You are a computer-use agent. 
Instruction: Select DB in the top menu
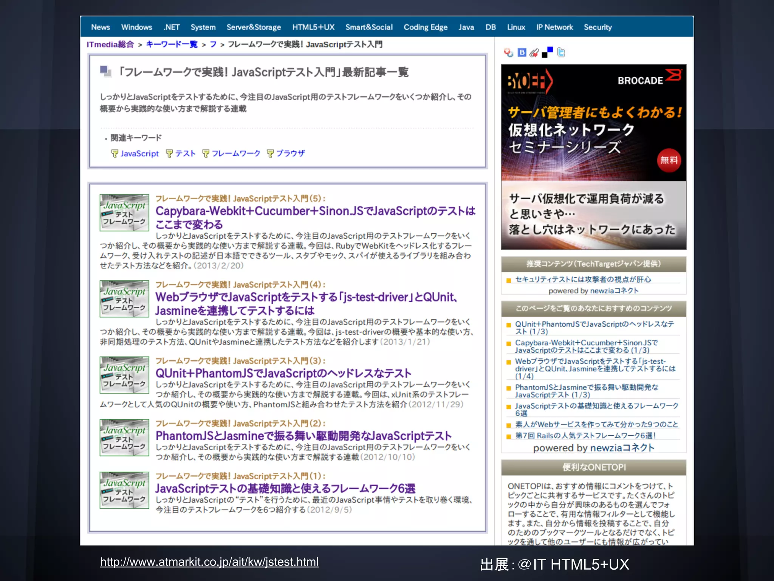[491, 27]
